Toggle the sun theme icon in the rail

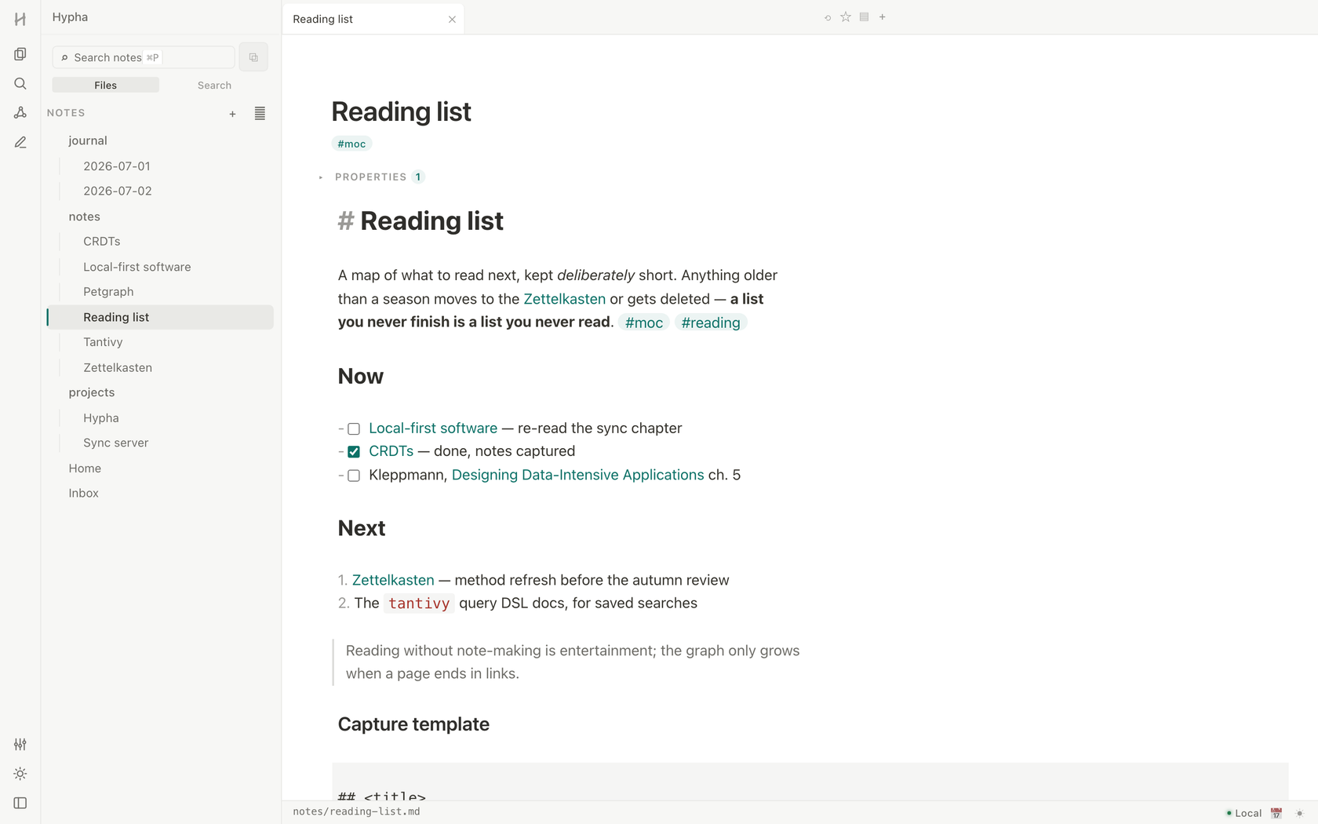tap(20, 774)
